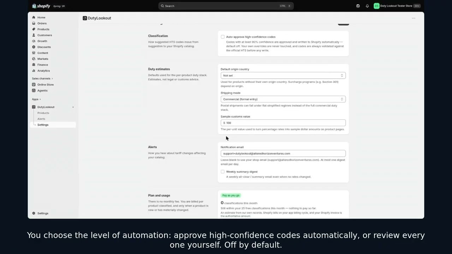The width and height of the screenshot is (452, 254).
Task: Click the top Search bar
Action: (226, 6)
